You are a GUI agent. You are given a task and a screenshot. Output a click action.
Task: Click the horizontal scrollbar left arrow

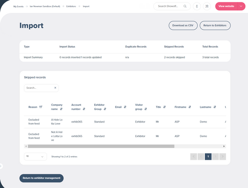coord(26,146)
